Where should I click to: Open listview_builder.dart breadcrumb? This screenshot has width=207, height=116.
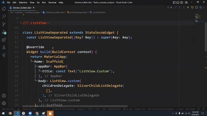pos(54,12)
